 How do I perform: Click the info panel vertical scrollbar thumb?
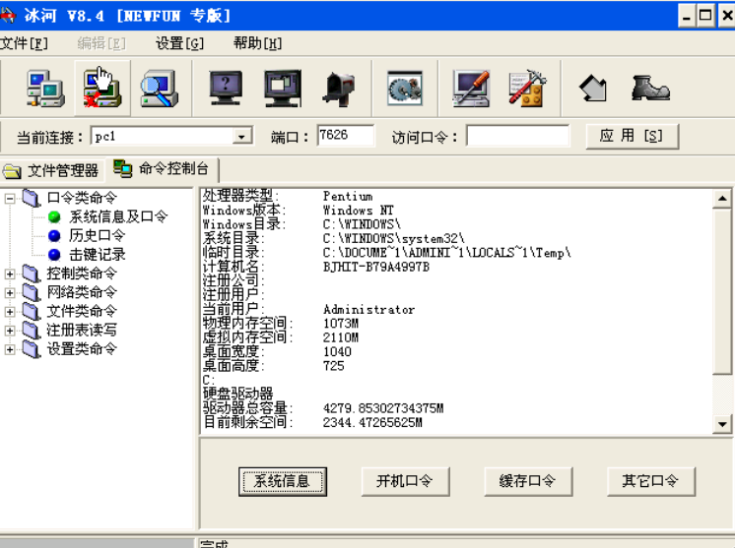[x=722, y=291]
